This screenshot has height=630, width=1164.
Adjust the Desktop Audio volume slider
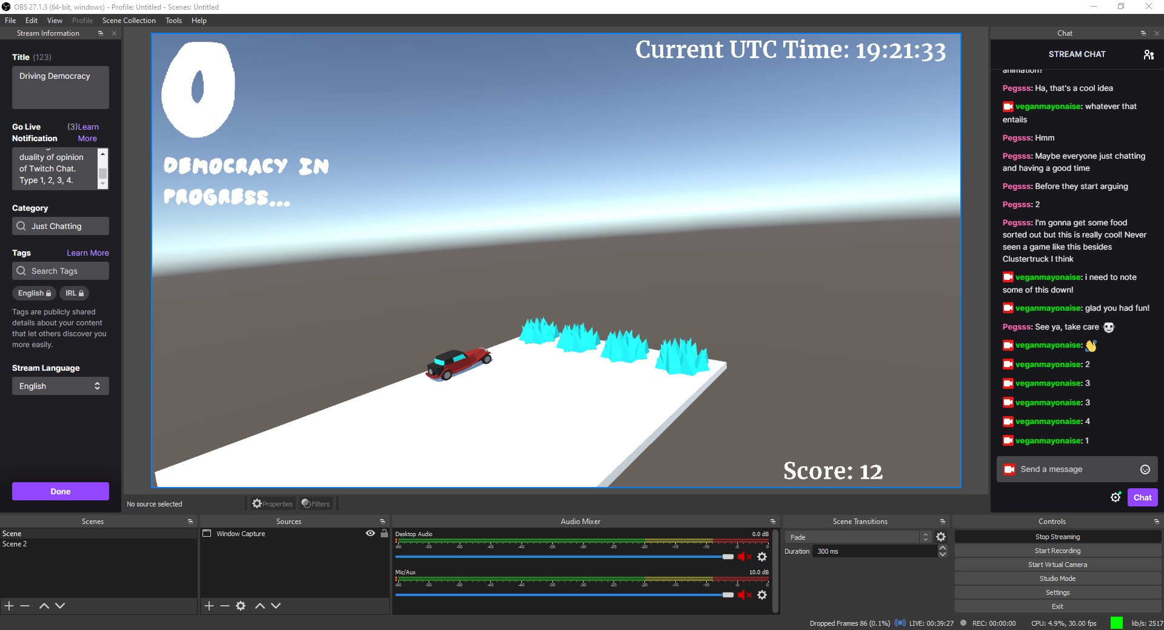pyautogui.click(x=564, y=557)
